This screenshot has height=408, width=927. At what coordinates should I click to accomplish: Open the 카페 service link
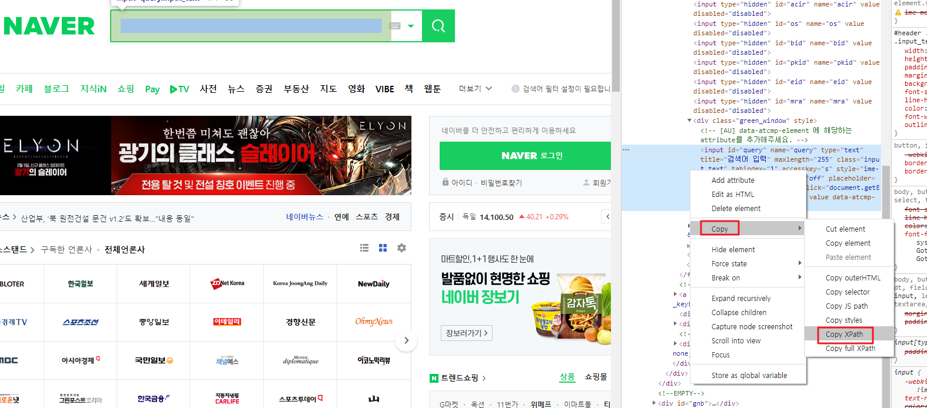tap(24, 89)
